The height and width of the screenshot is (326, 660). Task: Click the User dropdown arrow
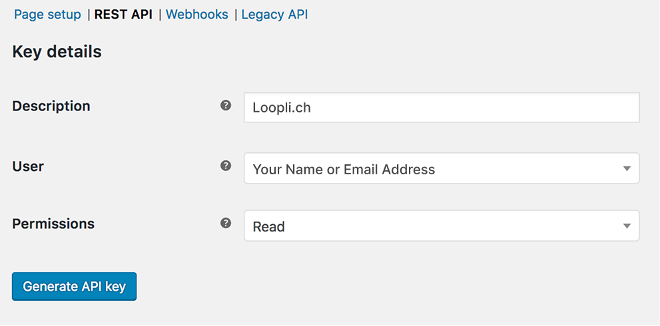pos(627,169)
